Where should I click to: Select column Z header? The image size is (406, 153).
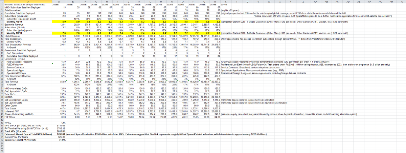click(x=303, y=1)
